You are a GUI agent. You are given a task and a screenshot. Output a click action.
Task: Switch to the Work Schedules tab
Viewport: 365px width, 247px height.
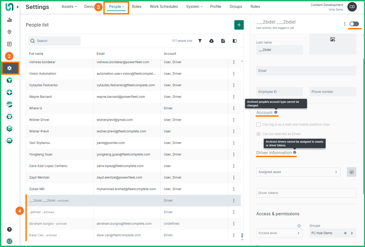[164, 7]
